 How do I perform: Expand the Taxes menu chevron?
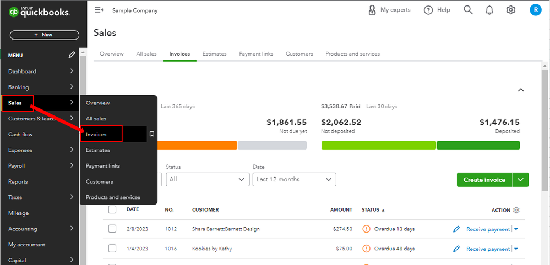point(72,197)
